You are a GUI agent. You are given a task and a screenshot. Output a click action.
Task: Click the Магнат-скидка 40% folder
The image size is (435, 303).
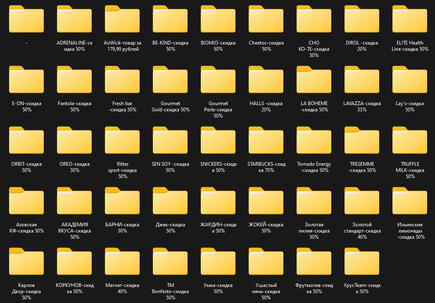[x=122, y=261]
